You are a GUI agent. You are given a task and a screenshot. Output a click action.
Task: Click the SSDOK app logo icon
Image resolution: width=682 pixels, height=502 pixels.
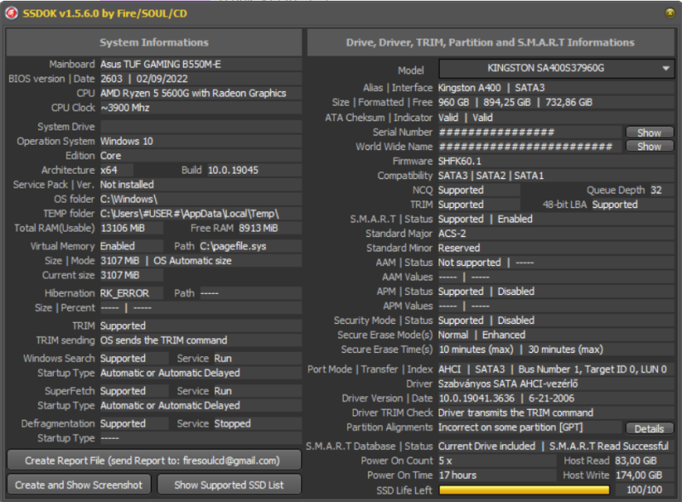11,14
